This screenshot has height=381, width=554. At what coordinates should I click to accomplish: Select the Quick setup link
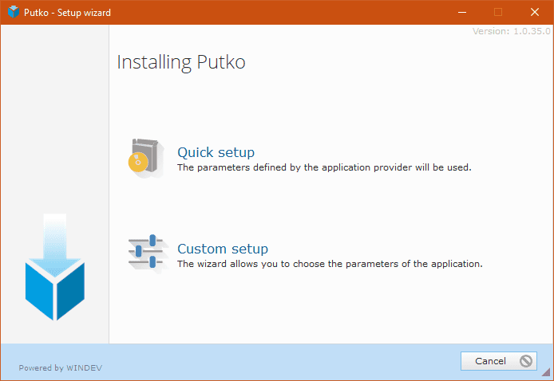(216, 152)
